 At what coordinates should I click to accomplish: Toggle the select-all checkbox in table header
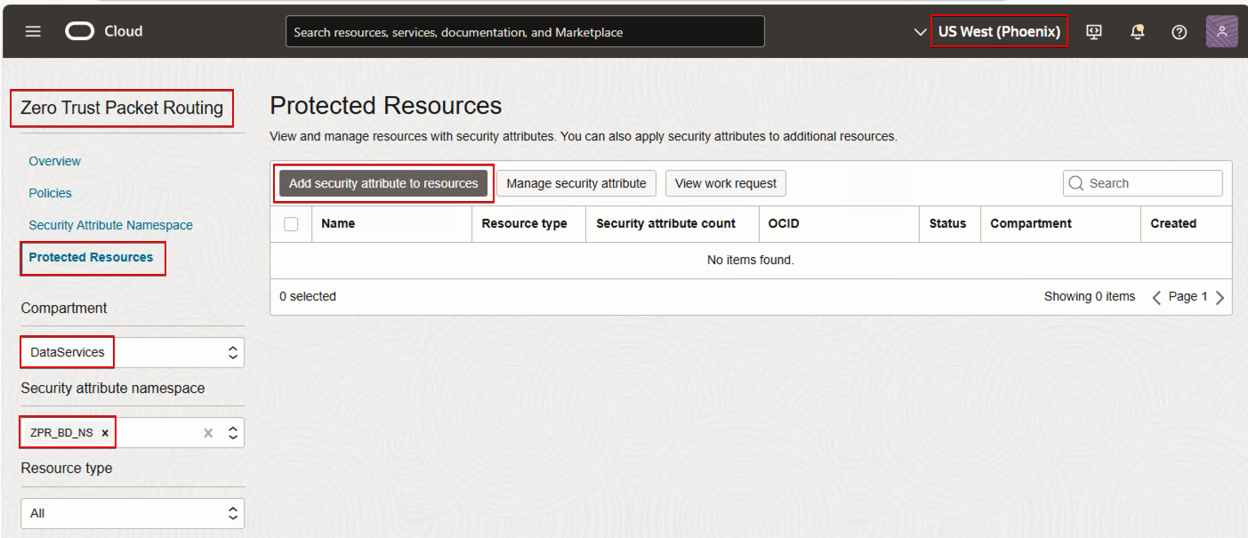[x=291, y=224]
